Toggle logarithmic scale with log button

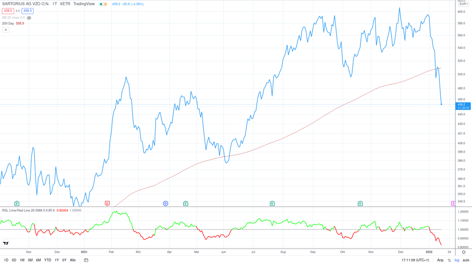click(456, 260)
